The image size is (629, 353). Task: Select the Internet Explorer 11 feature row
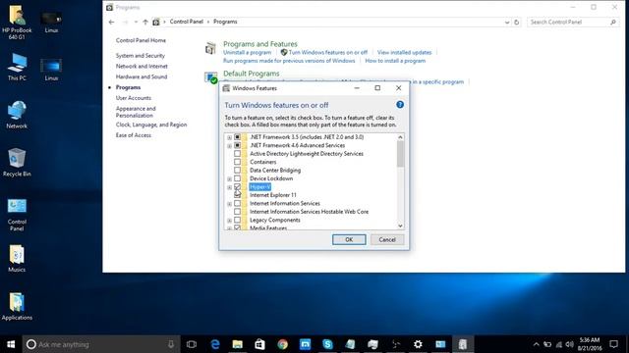tap(273, 195)
